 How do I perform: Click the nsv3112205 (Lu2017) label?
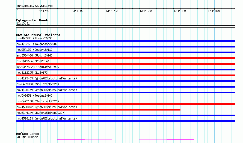(x=32, y=73)
